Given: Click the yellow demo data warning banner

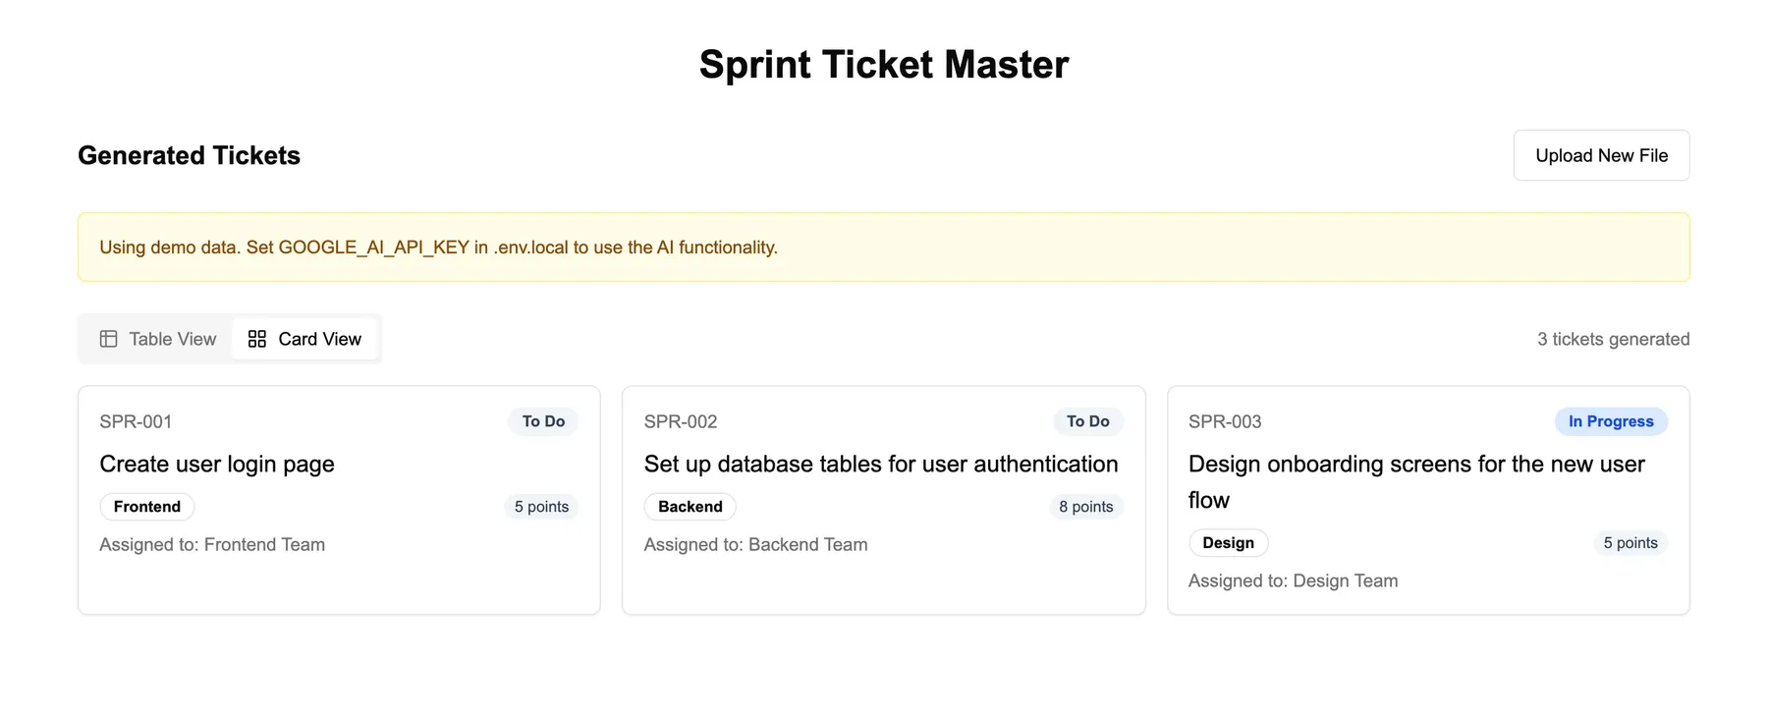Looking at the screenshot, I should (x=884, y=247).
